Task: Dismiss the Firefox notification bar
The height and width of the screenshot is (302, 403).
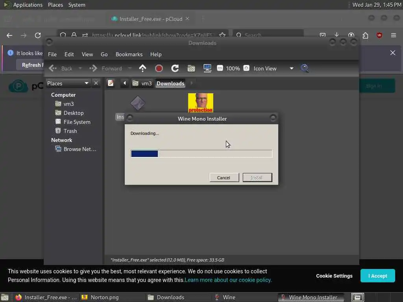Action: (393, 53)
